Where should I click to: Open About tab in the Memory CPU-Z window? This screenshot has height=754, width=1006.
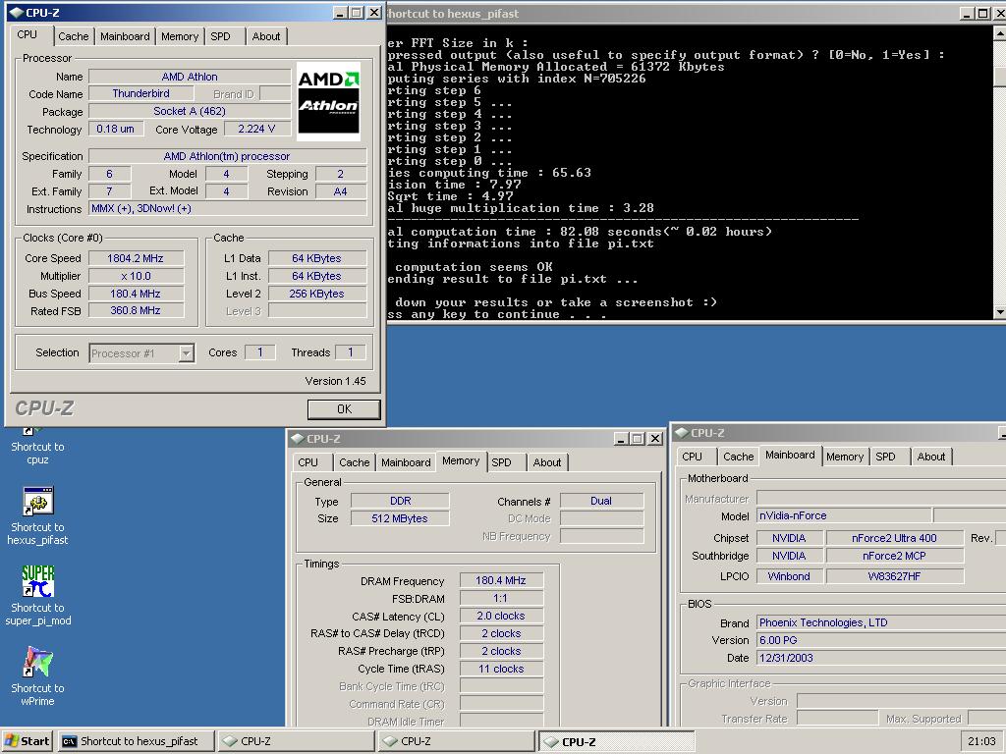click(546, 462)
